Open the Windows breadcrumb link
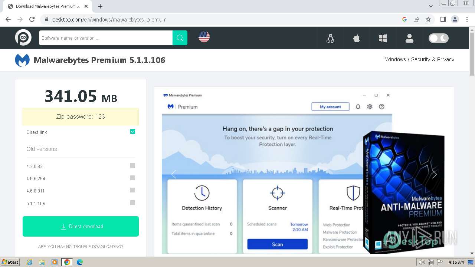This screenshot has height=267, width=475. (x=395, y=59)
